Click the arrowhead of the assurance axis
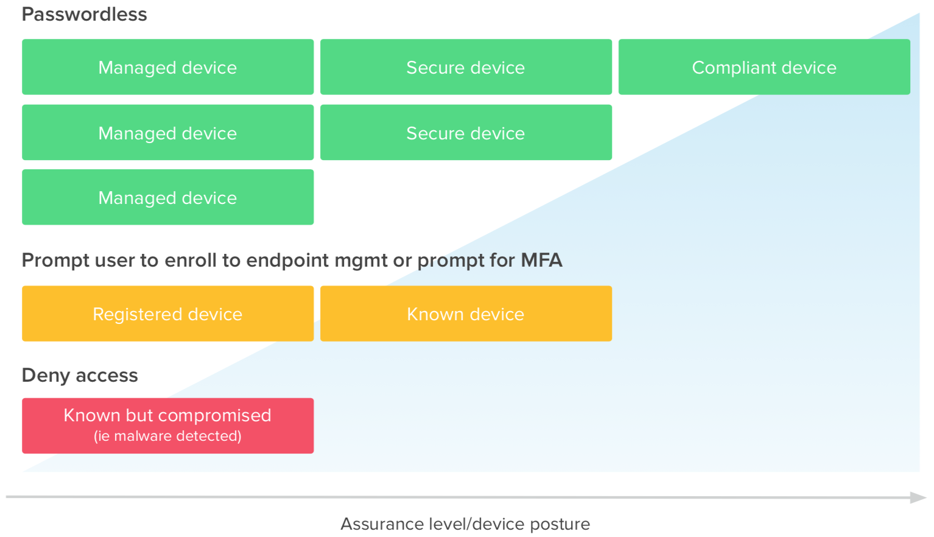934x537 pixels. pyautogui.click(x=918, y=497)
